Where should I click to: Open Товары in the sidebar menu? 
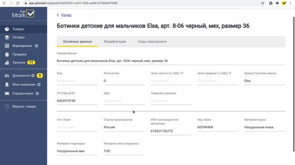(x=18, y=29)
